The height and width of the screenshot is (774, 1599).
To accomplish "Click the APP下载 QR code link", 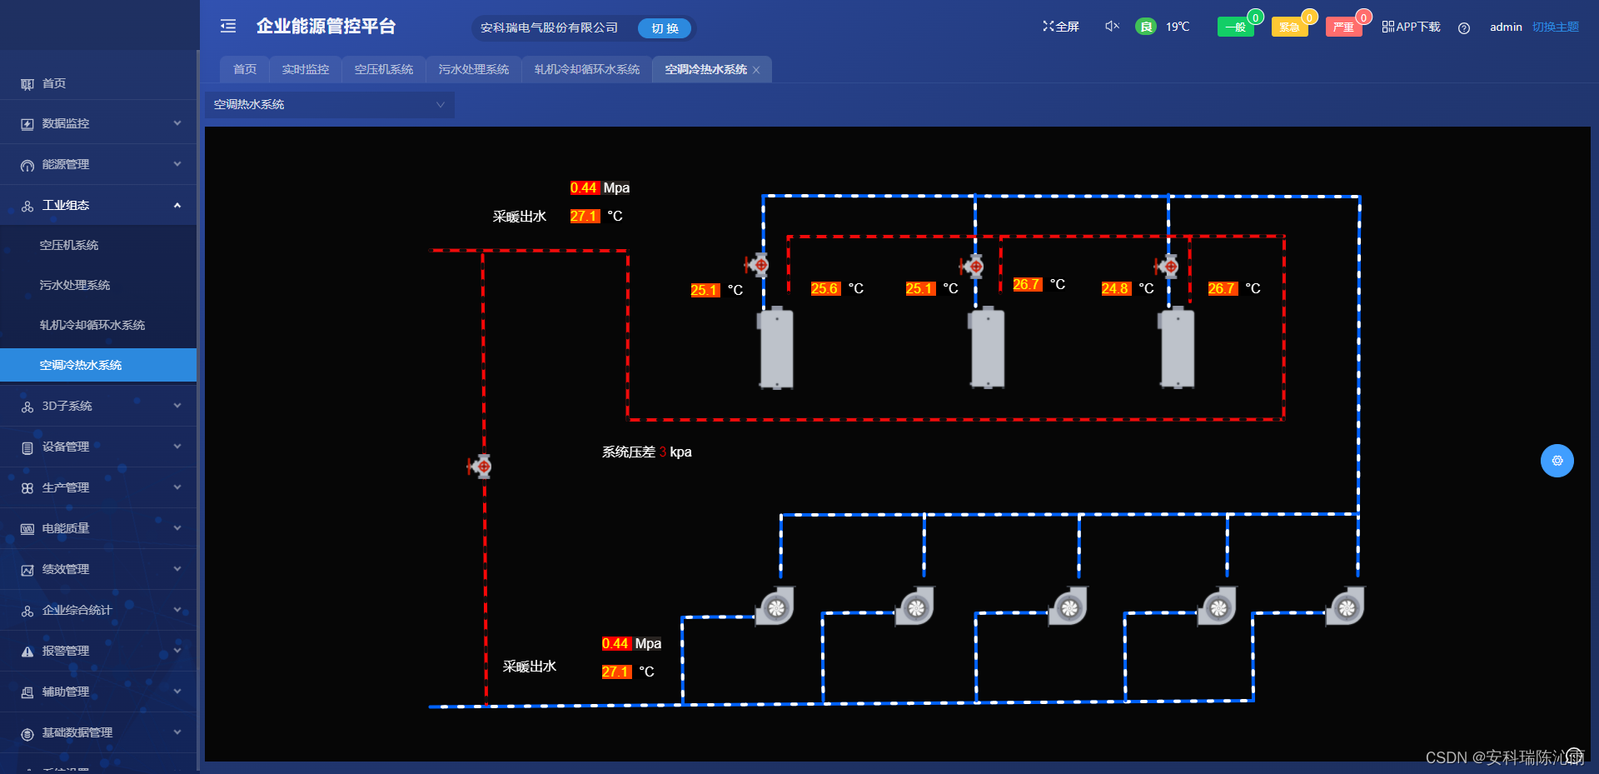I will [1411, 27].
